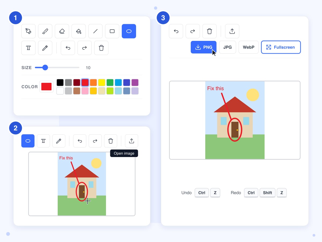Select Text tool above the small house canvas
Screen dimensions: 322x242
[43, 141]
